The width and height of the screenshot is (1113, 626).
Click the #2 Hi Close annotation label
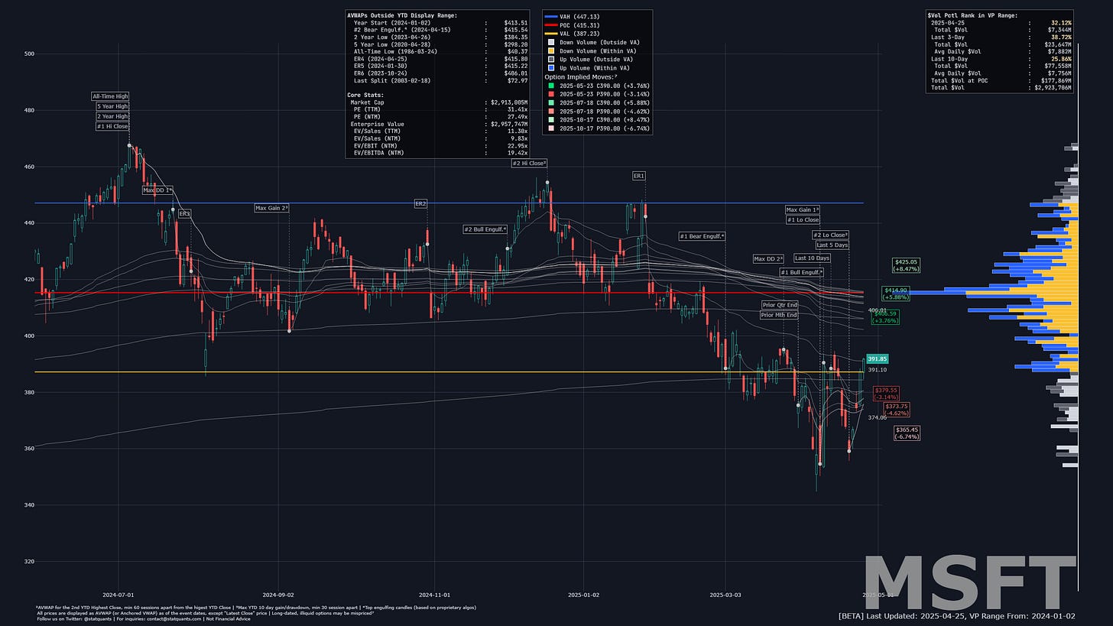click(x=529, y=163)
